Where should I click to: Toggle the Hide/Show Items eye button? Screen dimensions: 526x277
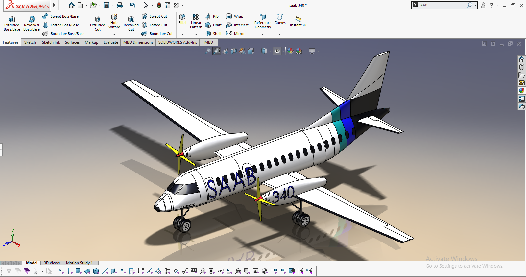(x=277, y=51)
